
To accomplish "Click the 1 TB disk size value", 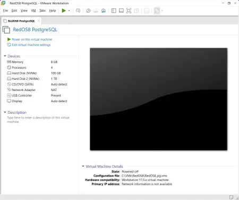I will (x=54, y=79).
